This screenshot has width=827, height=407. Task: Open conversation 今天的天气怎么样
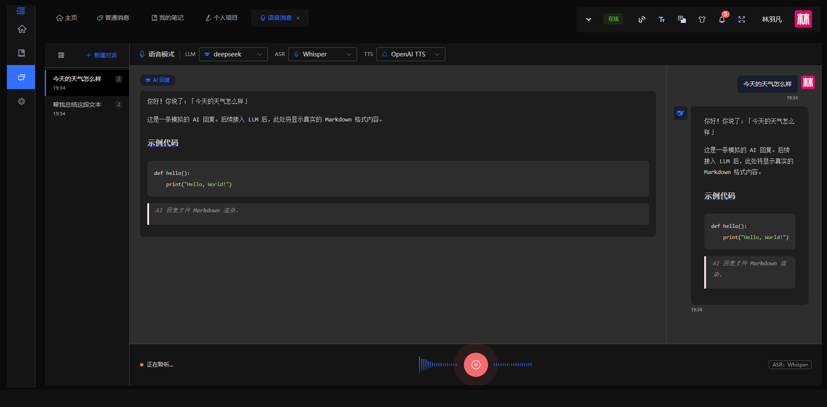(x=87, y=83)
